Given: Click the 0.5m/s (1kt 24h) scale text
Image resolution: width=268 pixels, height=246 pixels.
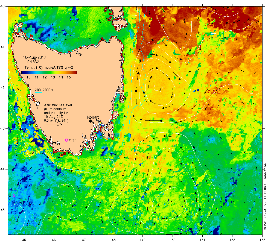Looking at the screenshot, I should click(x=56, y=121).
